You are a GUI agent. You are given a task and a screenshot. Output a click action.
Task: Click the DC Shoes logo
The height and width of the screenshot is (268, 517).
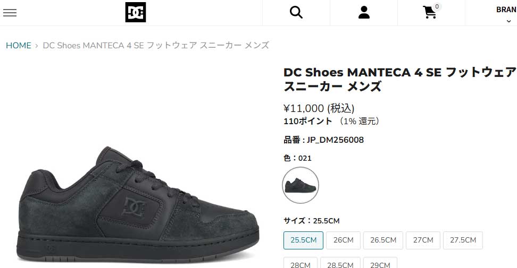pos(136,13)
